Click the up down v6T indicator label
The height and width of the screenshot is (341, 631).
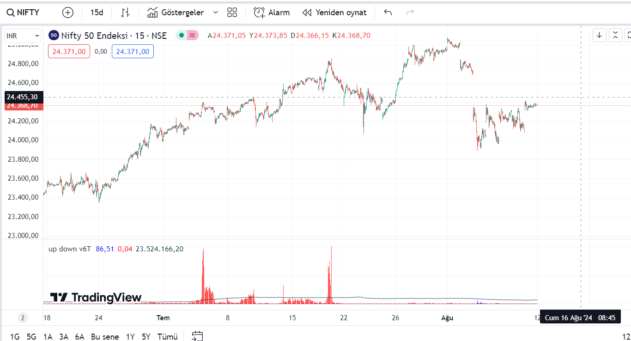[70, 249]
